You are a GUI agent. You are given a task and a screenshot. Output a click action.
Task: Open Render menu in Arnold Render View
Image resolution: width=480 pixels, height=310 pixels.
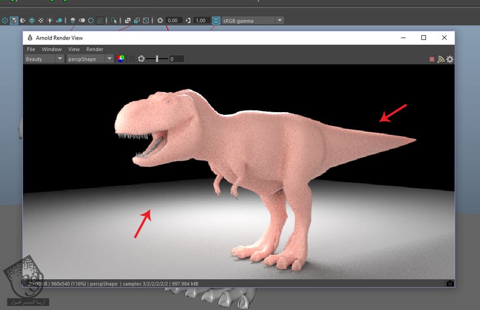tap(95, 49)
